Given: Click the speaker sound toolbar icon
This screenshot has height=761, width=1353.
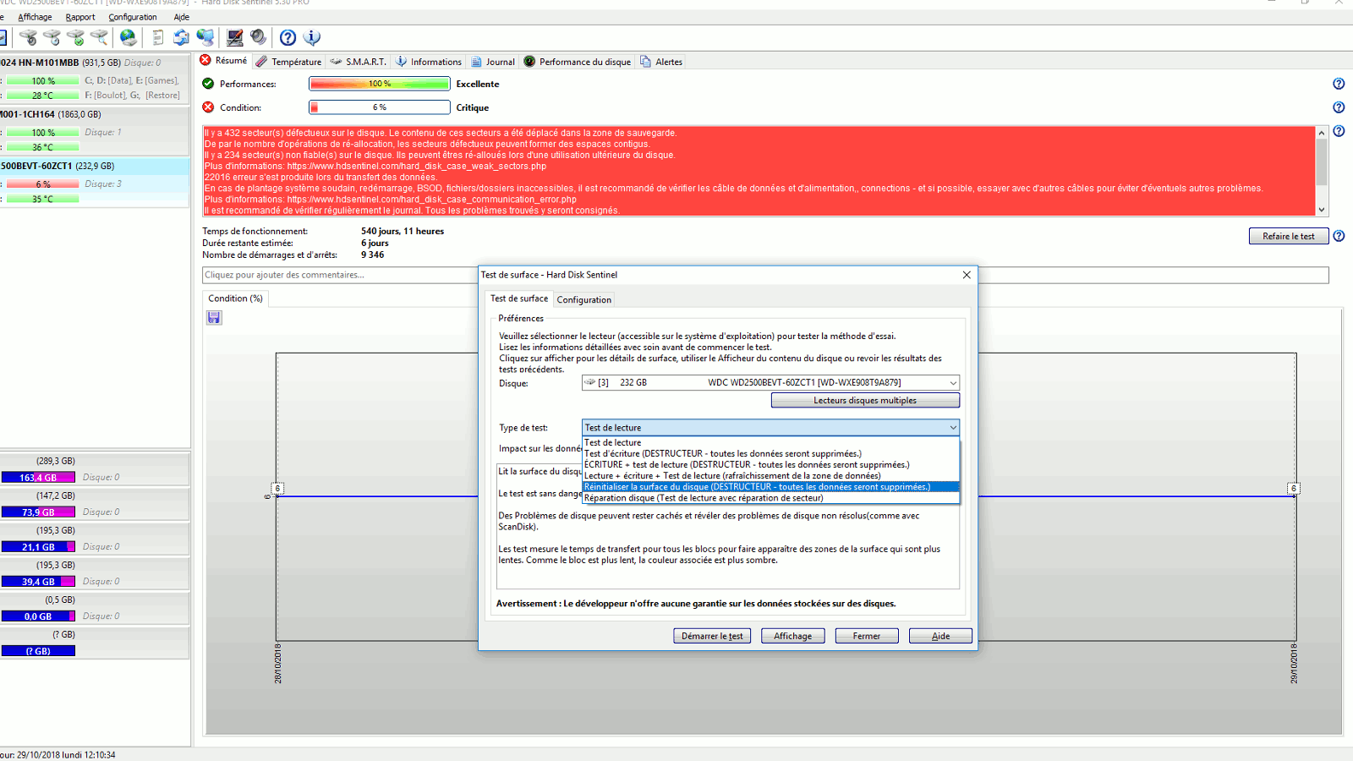Looking at the screenshot, I should (x=258, y=37).
